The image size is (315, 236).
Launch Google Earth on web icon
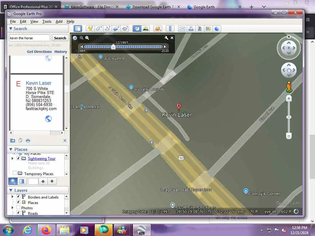pyautogui.click(x=217, y=29)
